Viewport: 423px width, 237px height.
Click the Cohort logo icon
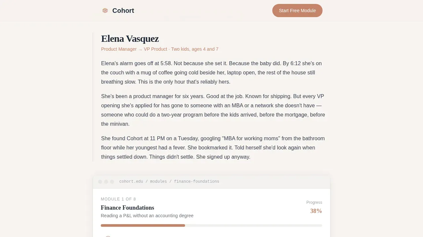(105, 11)
